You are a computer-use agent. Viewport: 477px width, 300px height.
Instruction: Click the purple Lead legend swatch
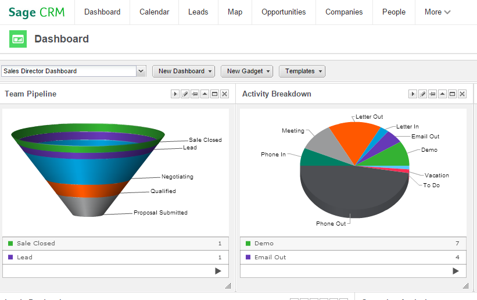[10, 257]
